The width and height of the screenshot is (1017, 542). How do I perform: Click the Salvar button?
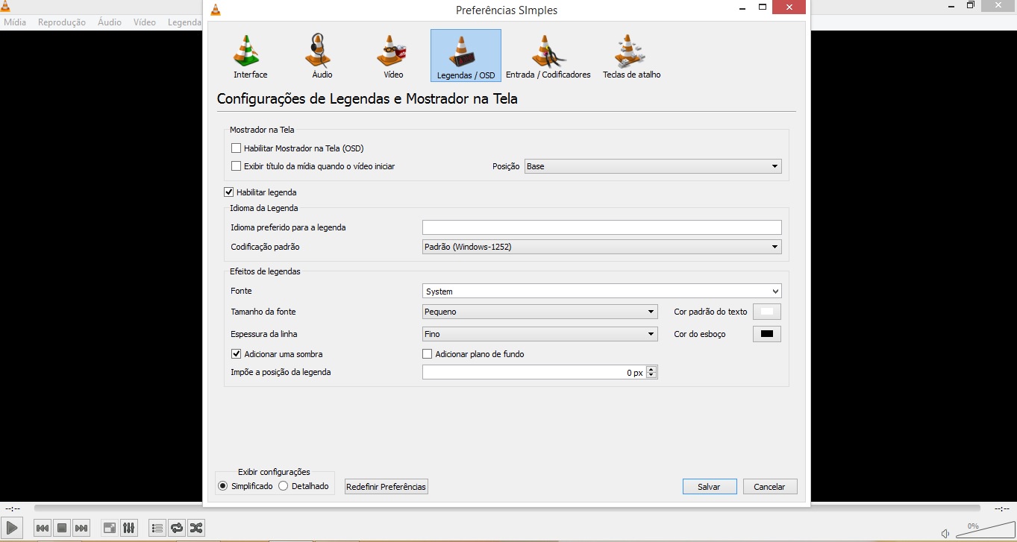click(x=709, y=487)
